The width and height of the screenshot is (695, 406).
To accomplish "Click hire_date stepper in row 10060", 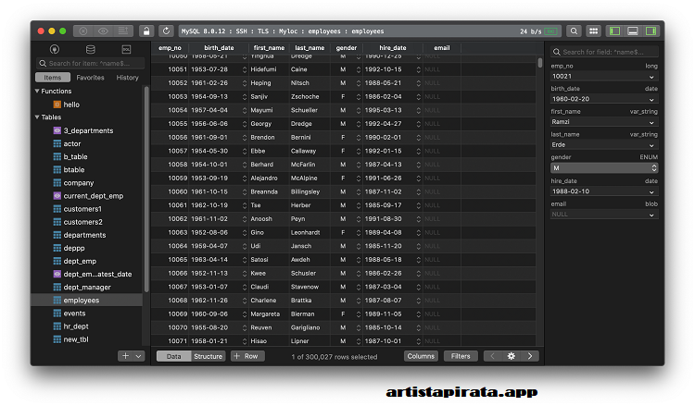I will [x=418, y=192].
